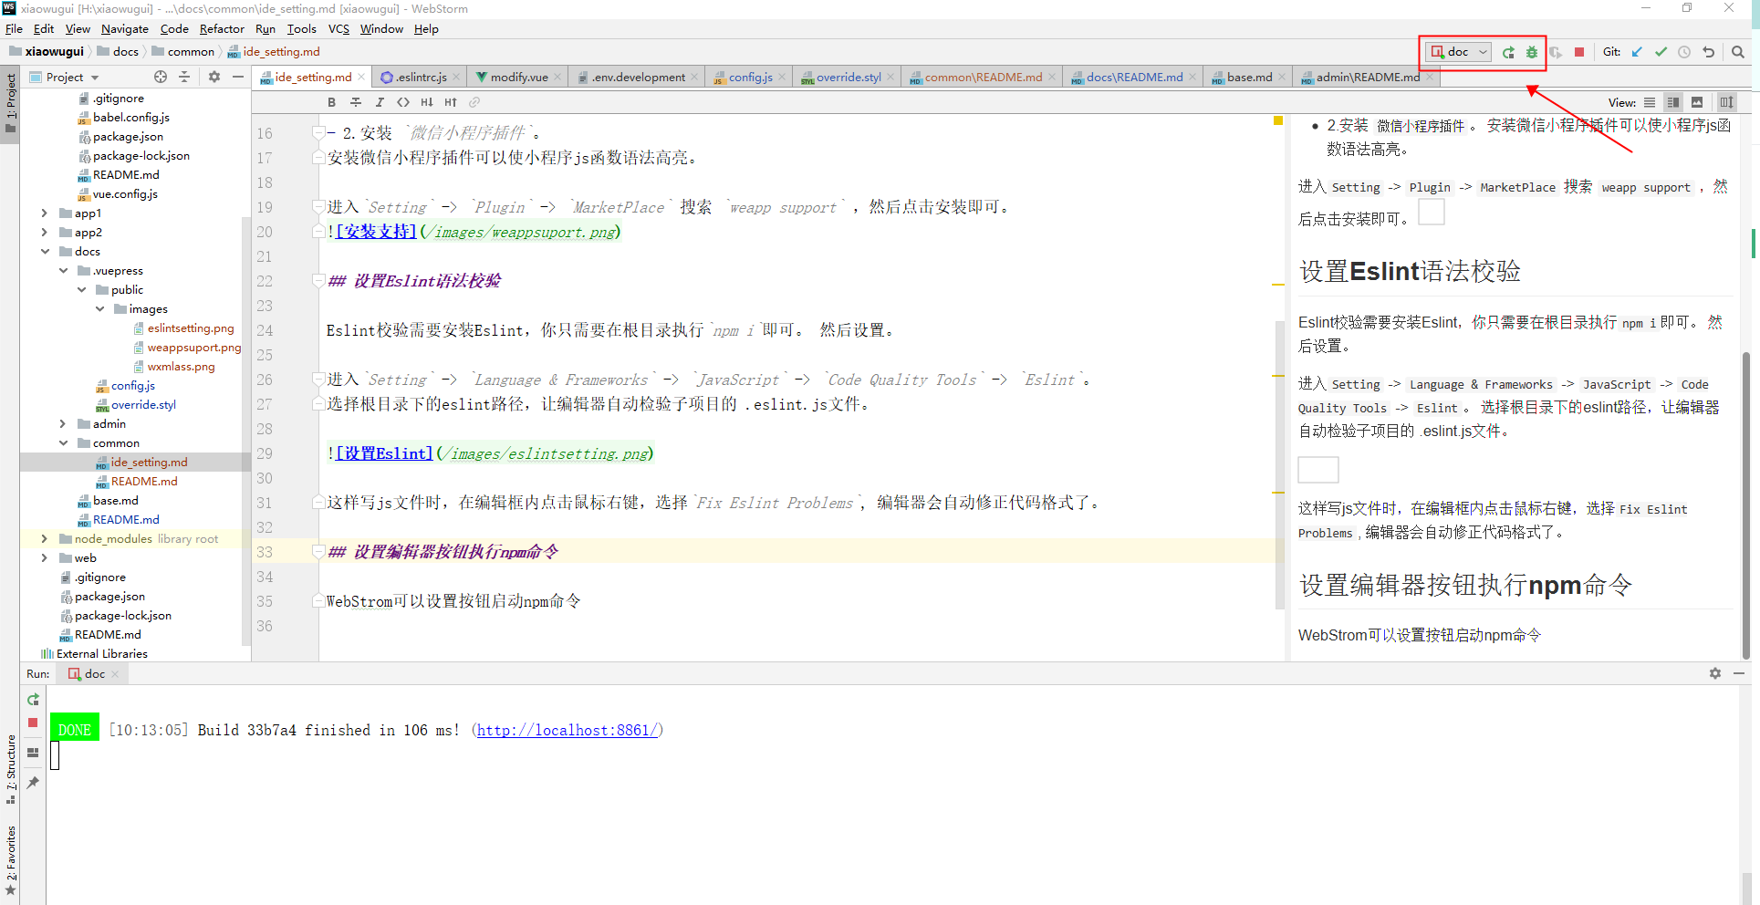This screenshot has width=1760, height=905.
Task: Pin the Run tab
Action: pos(33,783)
